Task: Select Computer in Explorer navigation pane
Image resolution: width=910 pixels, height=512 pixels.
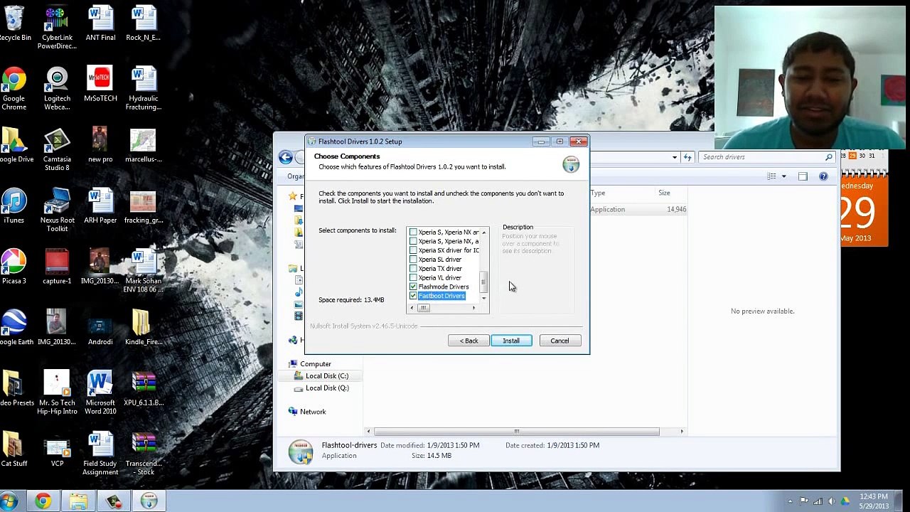Action: [316, 364]
